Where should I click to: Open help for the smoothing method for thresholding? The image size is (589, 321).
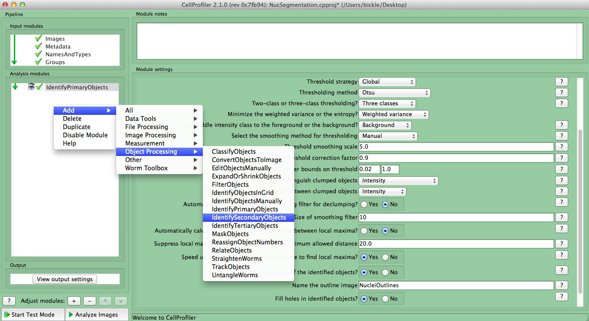pos(561,136)
